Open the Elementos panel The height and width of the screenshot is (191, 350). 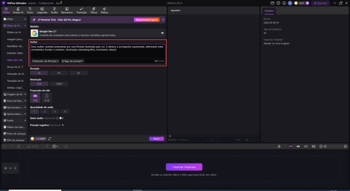pos(67,10)
